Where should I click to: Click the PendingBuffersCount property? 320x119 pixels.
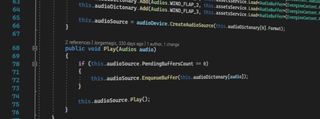coord(167,64)
